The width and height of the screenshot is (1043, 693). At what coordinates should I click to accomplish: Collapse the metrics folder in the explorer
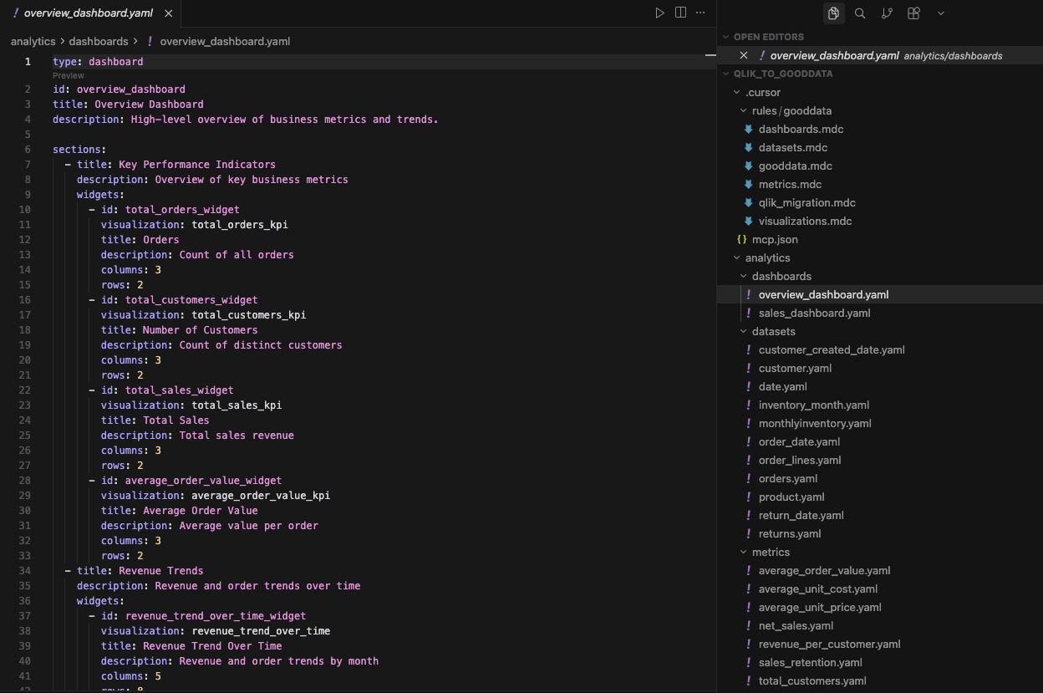(x=743, y=552)
